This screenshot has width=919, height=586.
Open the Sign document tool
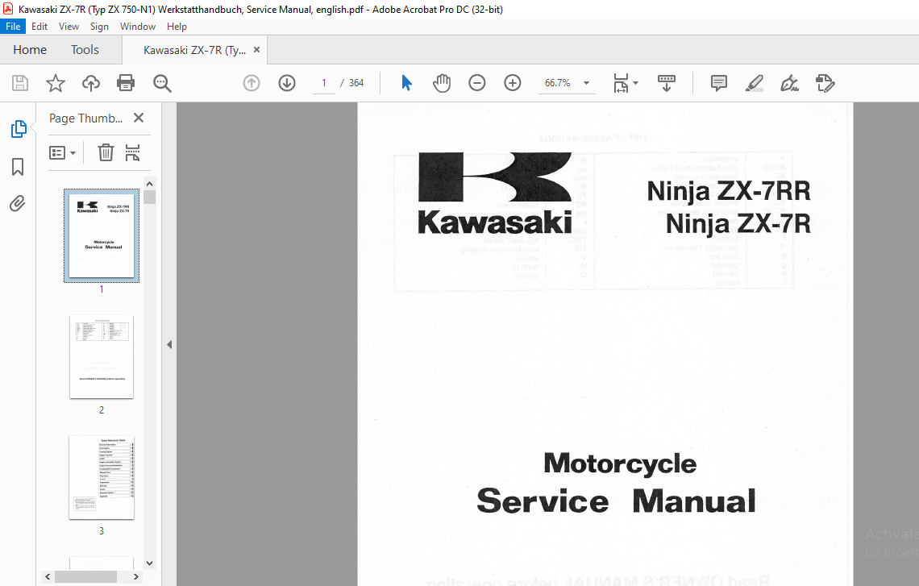coord(789,83)
